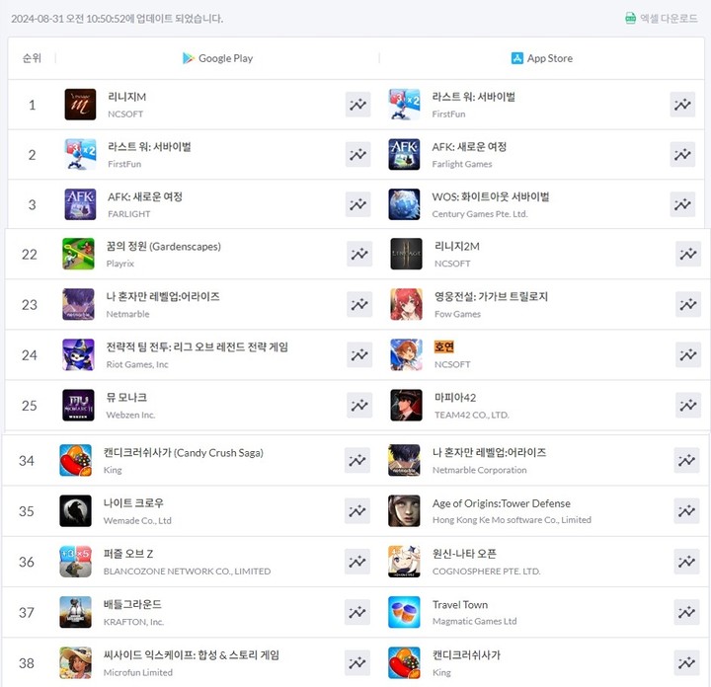Open trend graph for 호연 on App Store
711x687 pixels.
[x=688, y=354]
